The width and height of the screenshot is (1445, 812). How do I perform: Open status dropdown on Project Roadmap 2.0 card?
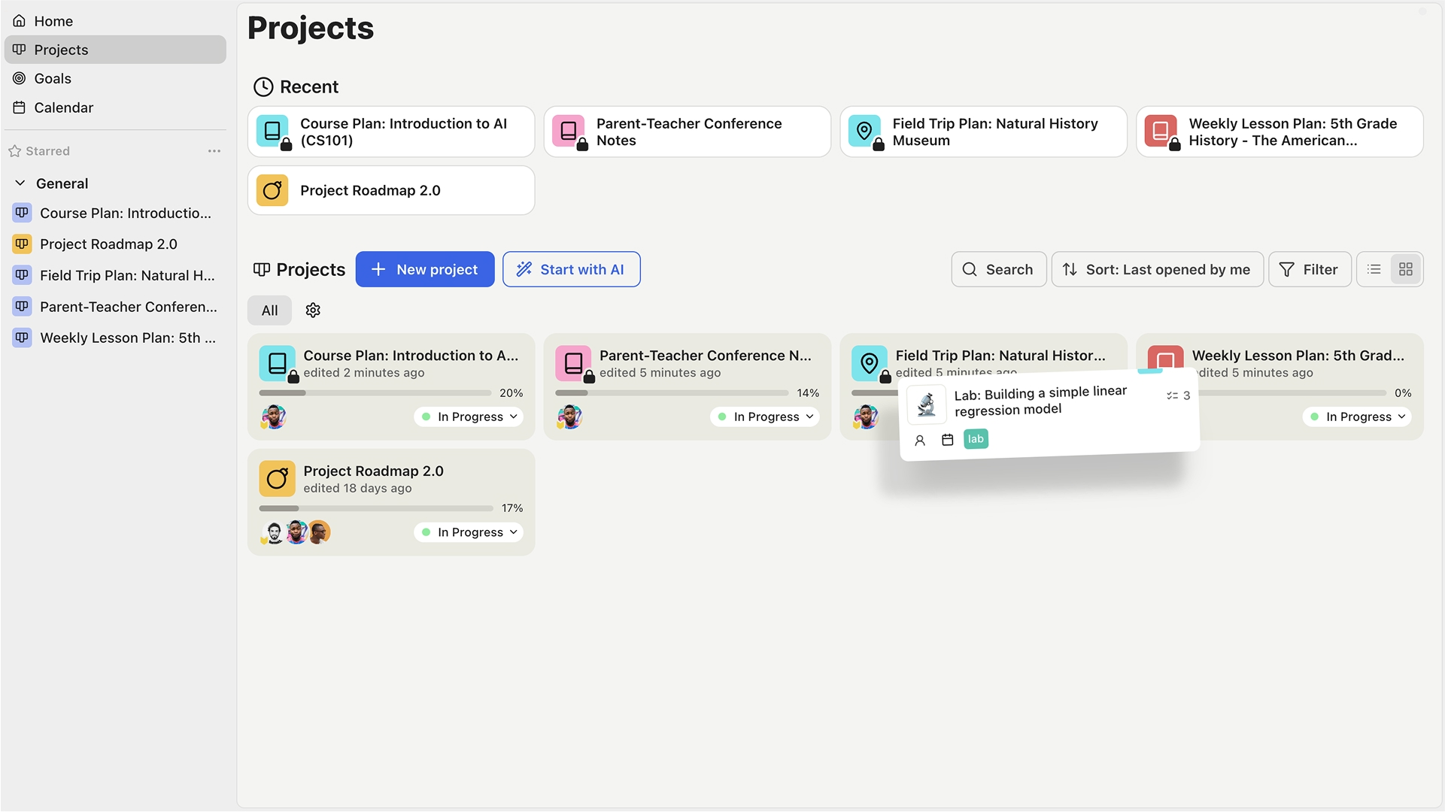tap(469, 532)
